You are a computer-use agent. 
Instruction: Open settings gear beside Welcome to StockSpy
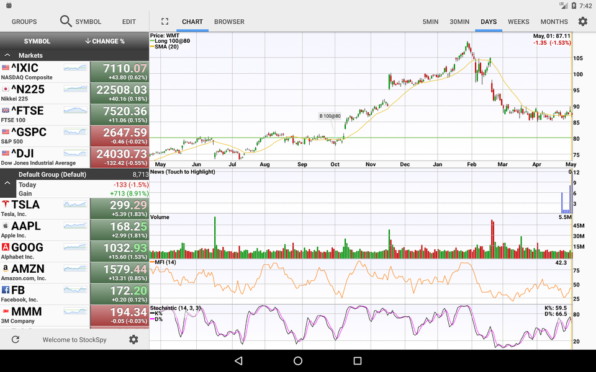(133, 340)
